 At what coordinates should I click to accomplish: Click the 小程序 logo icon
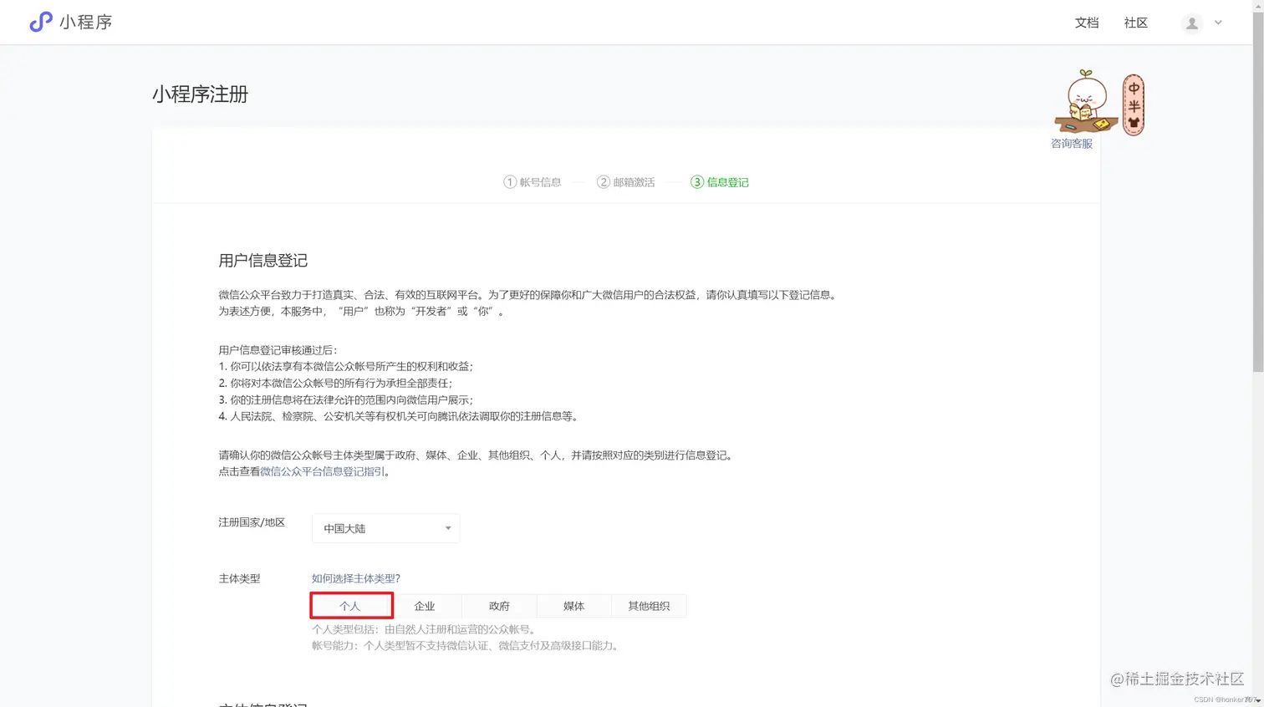click(40, 22)
